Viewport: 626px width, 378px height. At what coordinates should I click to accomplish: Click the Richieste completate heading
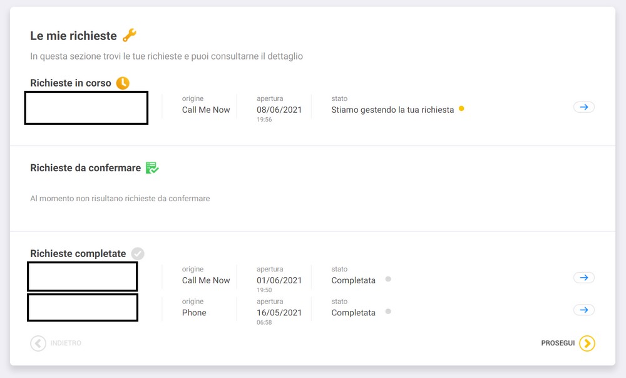pos(78,254)
